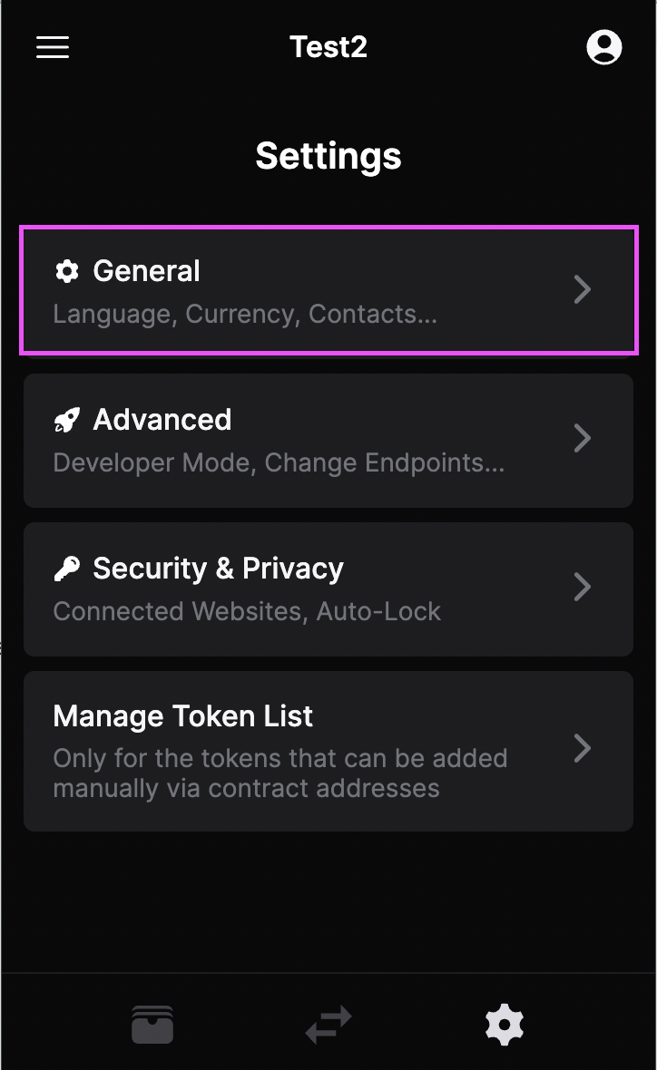Go to the wallet tab icon
This screenshot has width=657, height=1070.
(152, 1025)
